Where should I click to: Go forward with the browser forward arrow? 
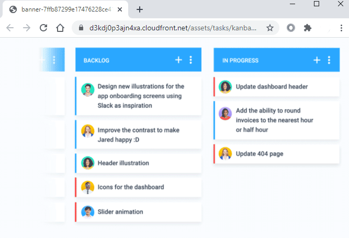click(27, 28)
